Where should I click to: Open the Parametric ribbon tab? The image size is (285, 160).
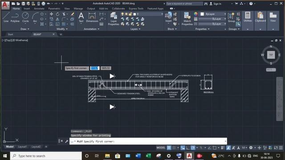coord(54,8)
